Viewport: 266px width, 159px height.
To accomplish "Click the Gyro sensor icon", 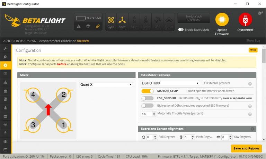I will (x=111, y=22).
